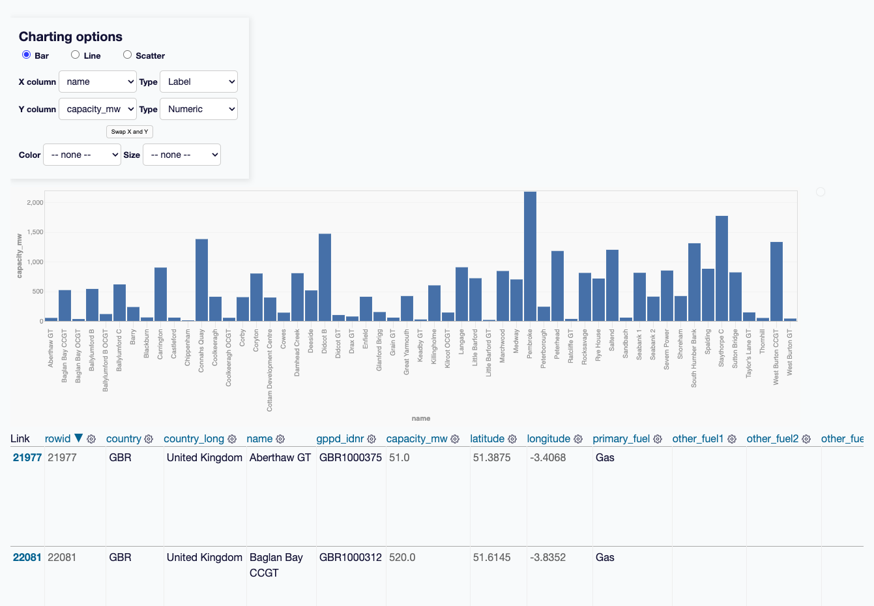The image size is (874, 606).
Task: Click the West Burton CCGT bar
Action: pos(776,281)
